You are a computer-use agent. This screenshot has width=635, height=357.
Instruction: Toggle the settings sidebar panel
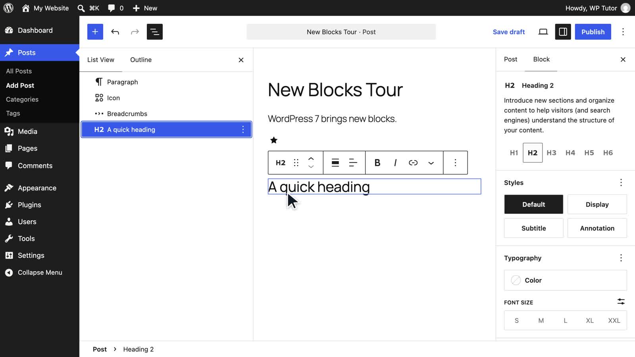click(563, 32)
